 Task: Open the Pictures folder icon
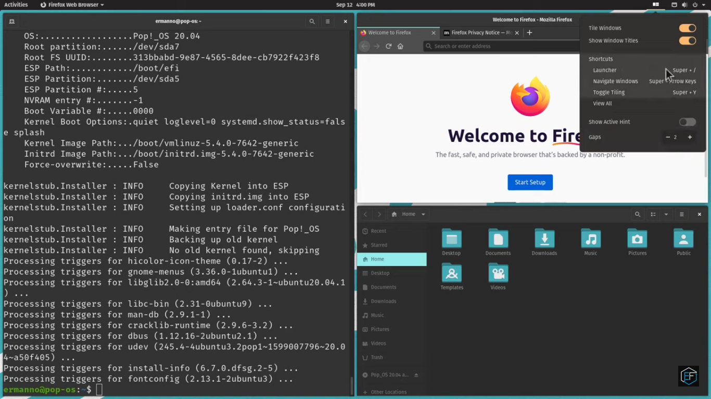click(637, 242)
